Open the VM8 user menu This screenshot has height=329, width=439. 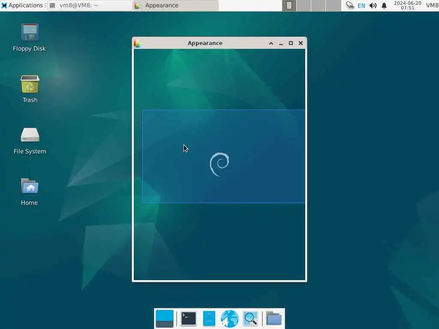[432, 5]
